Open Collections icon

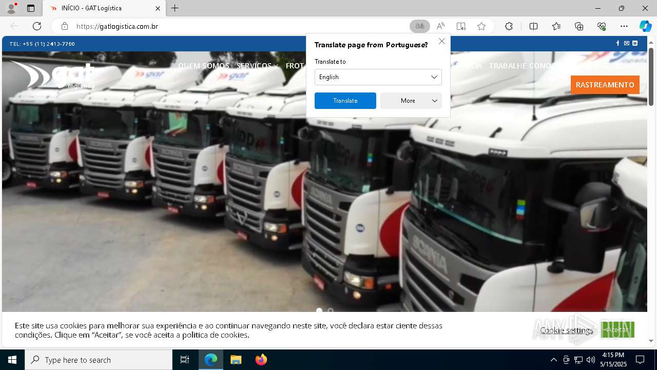[579, 26]
